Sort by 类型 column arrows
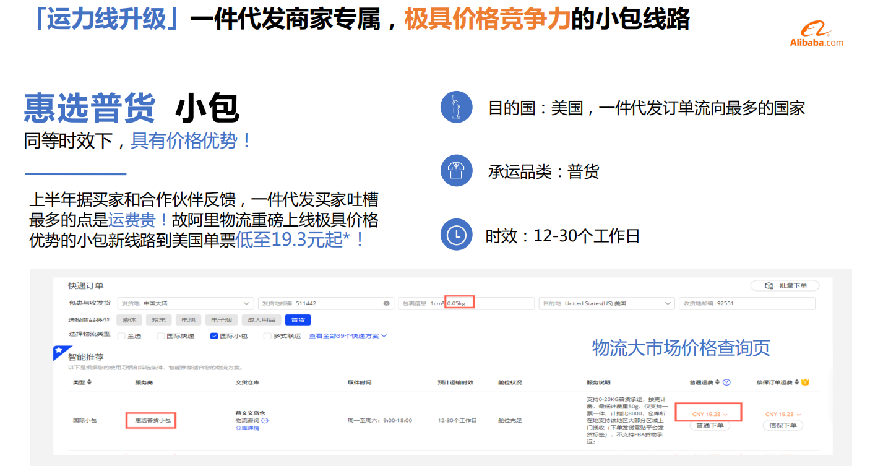The width and height of the screenshot is (883, 471). coord(89,382)
